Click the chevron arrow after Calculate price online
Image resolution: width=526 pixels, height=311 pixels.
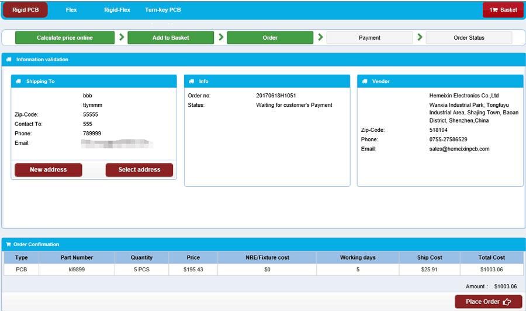point(122,37)
